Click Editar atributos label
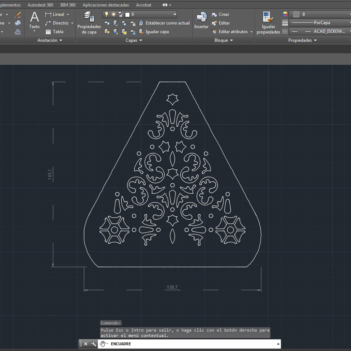Screen dimensions: 351x351 (x=233, y=32)
